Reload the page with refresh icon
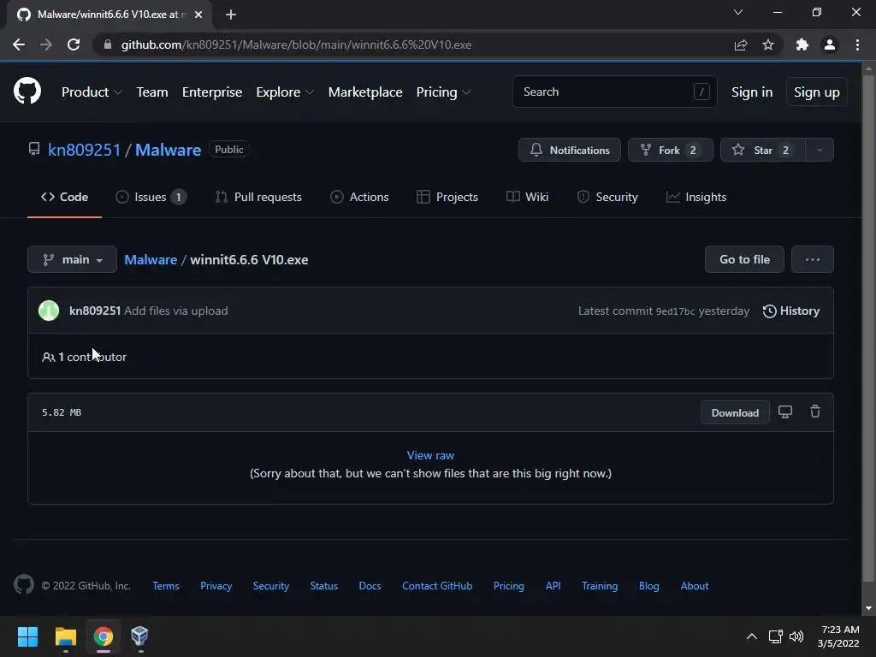 pos(74,44)
